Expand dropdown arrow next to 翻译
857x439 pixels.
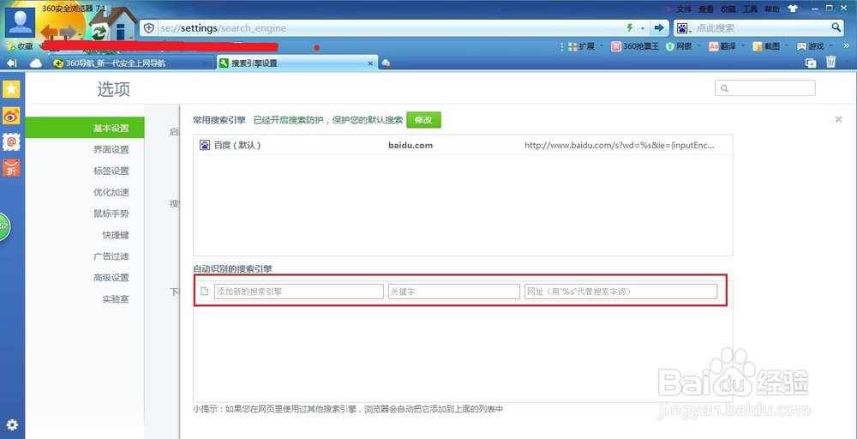[x=743, y=46]
